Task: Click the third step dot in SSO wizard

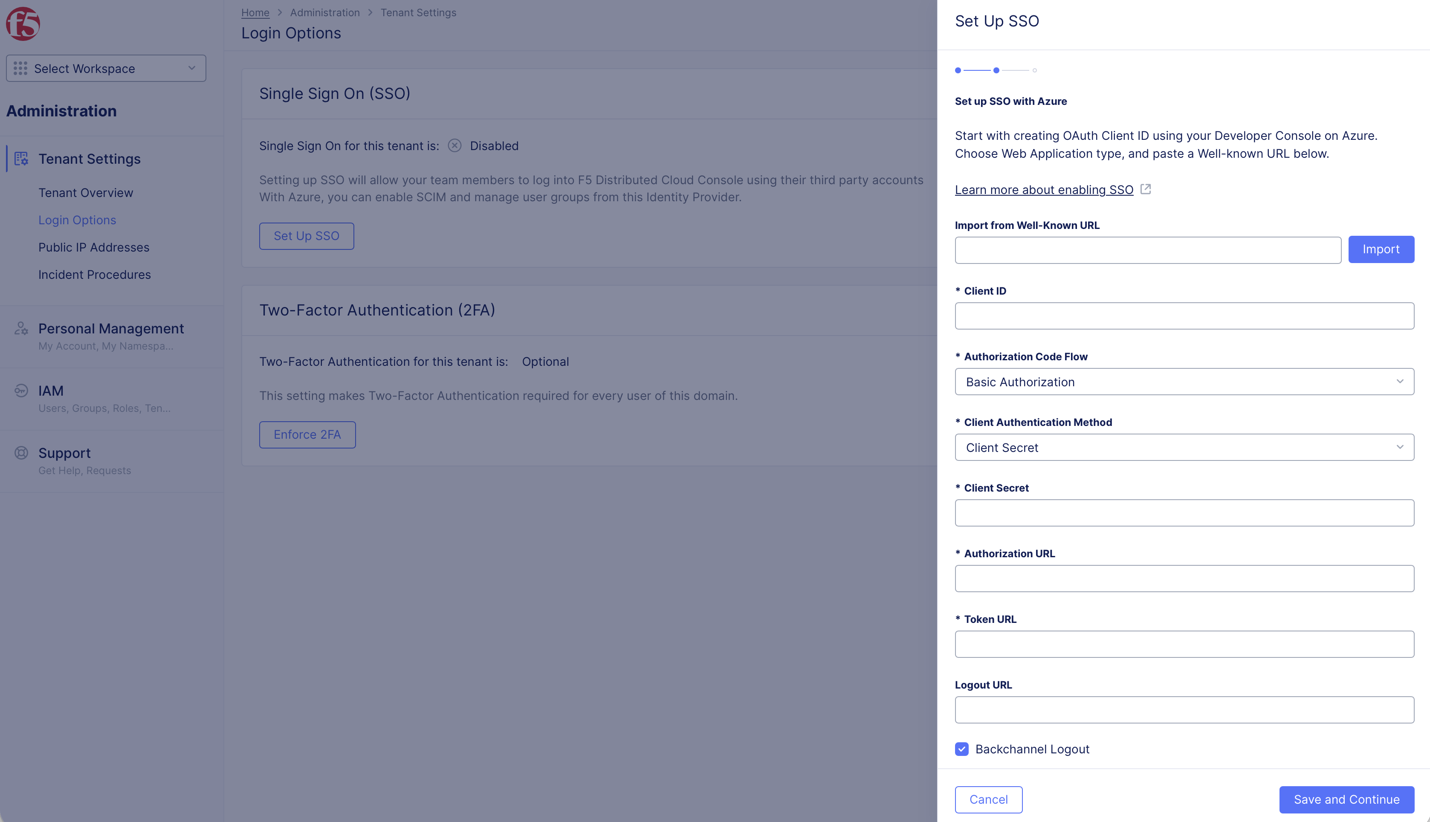Action: pos(1035,71)
